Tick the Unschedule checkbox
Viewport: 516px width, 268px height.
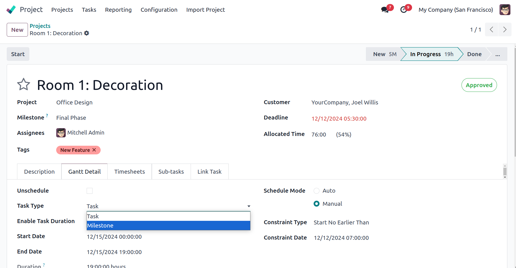(x=89, y=191)
